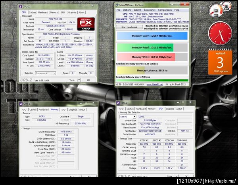Viewport: 238px width, 185px height.
Task: Click the NB Frequency value 2538.4 MHz
Action: [81, 124]
